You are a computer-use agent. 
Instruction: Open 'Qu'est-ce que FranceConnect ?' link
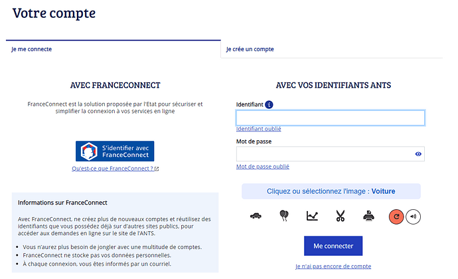(115, 169)
